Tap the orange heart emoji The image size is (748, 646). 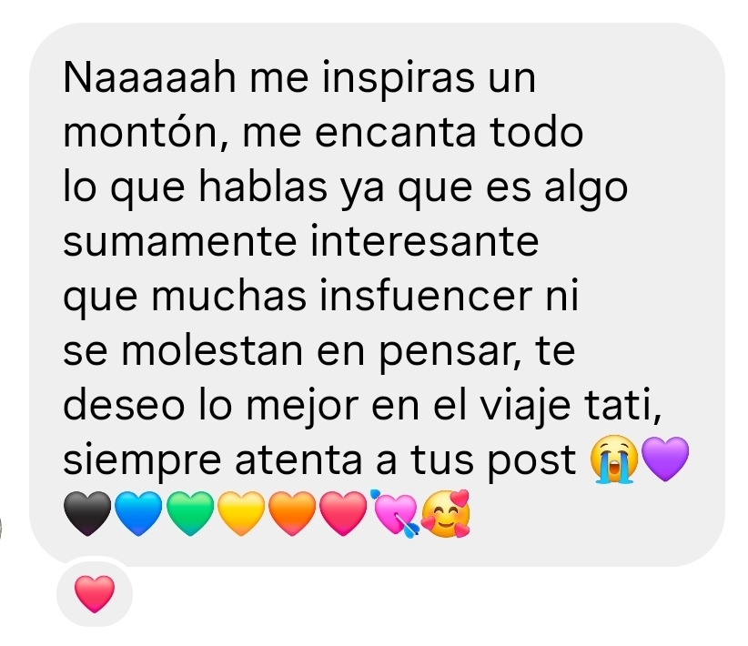point(292,514)
